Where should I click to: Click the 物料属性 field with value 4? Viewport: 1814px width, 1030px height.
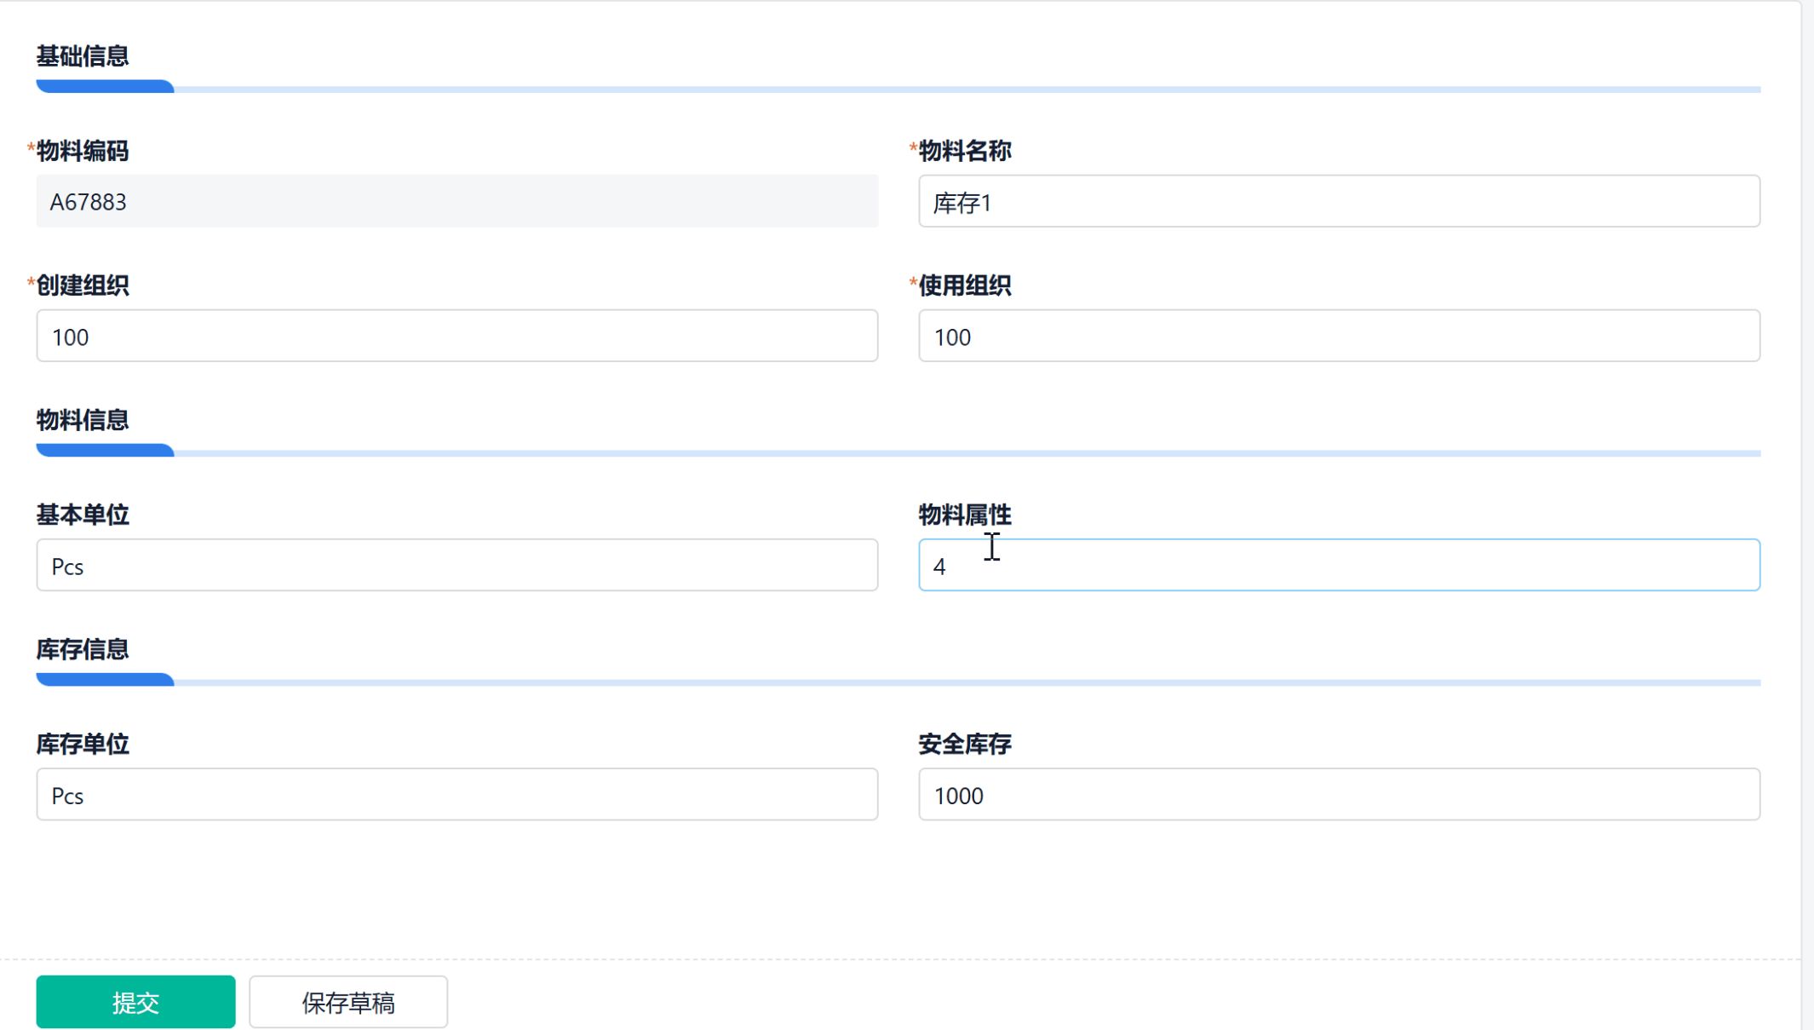tap(1339, 566)
